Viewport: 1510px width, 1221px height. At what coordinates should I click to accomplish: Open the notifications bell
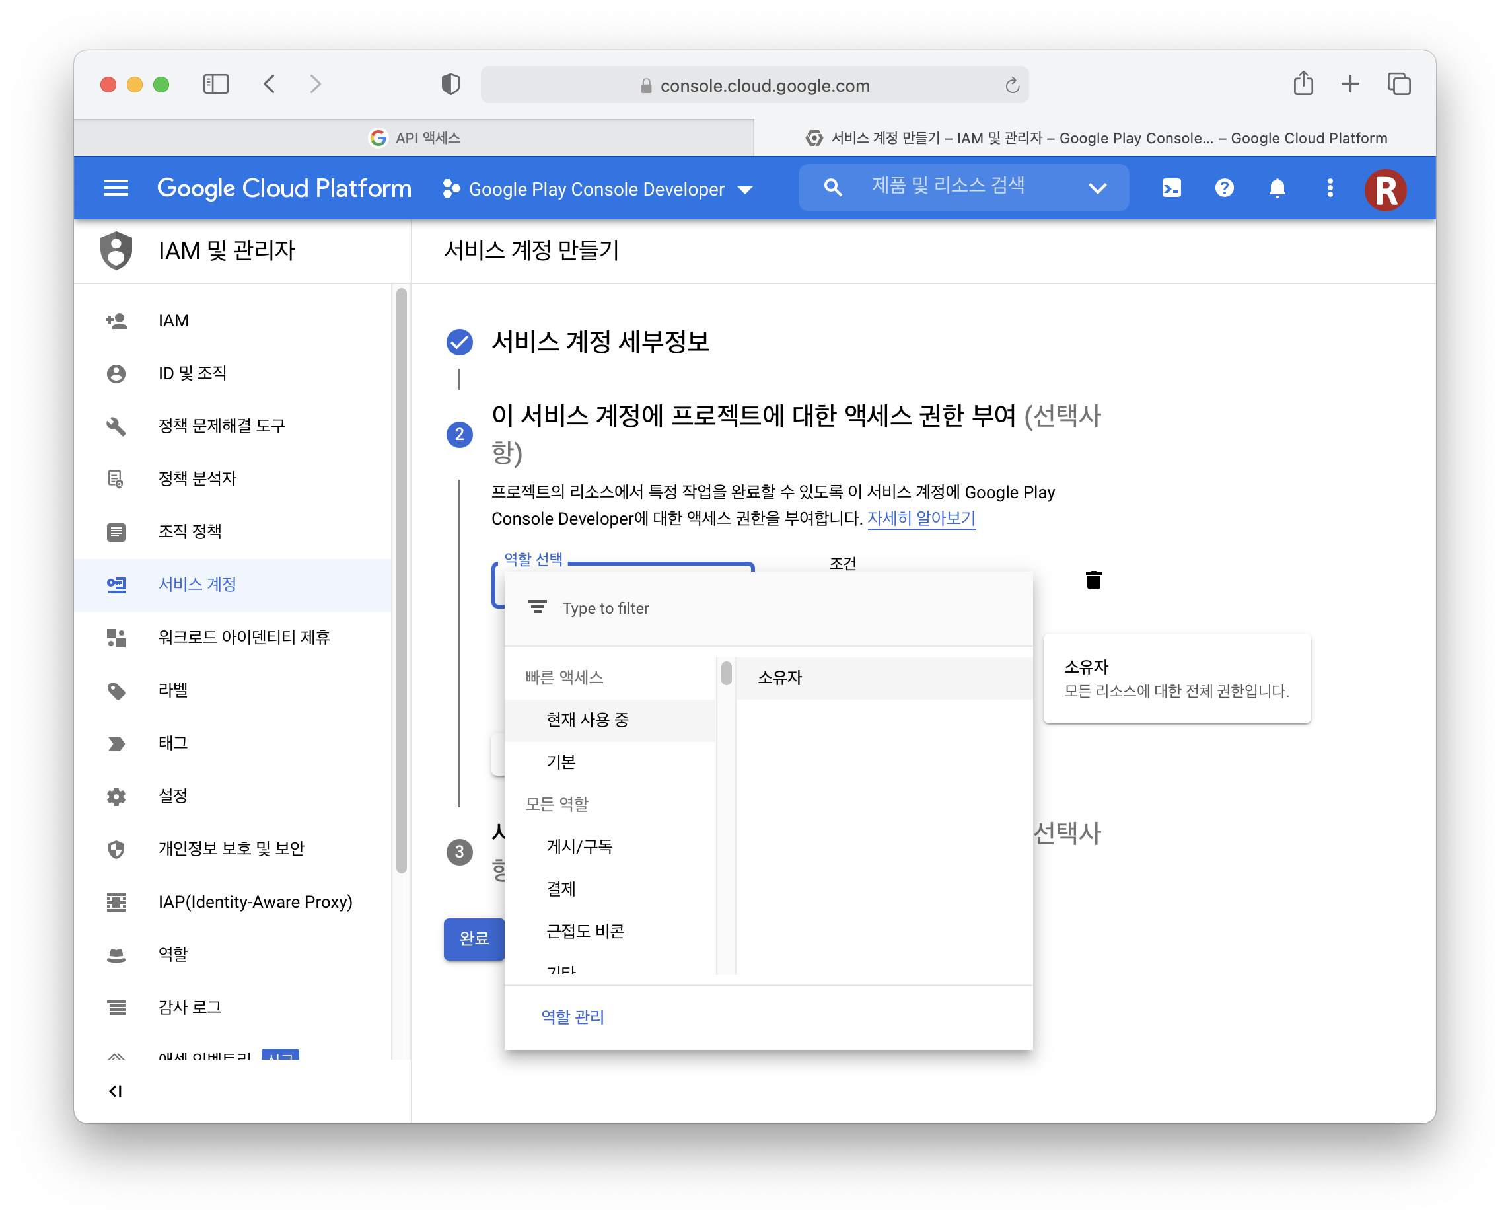pyautogui.click(x=1277, y=188)
